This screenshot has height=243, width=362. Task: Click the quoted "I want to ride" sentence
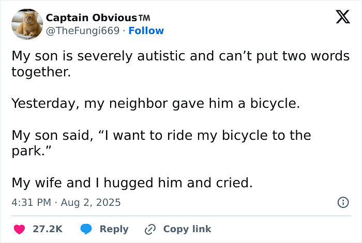(161, 136)
